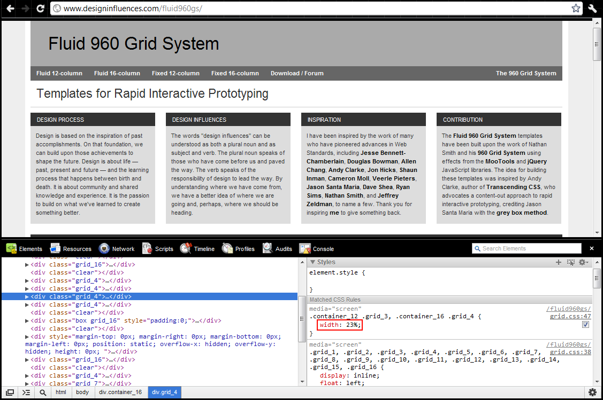Screen dimensions: 603x400
Task: Add a new style rule with plus icon
Action: coord(559,262)
